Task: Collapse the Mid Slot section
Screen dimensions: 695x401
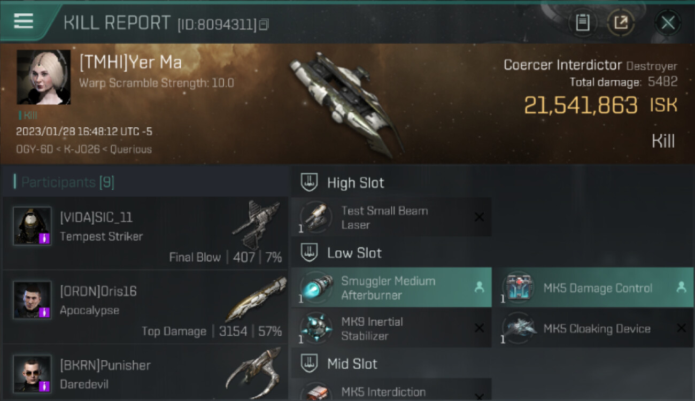Action: 309,364
